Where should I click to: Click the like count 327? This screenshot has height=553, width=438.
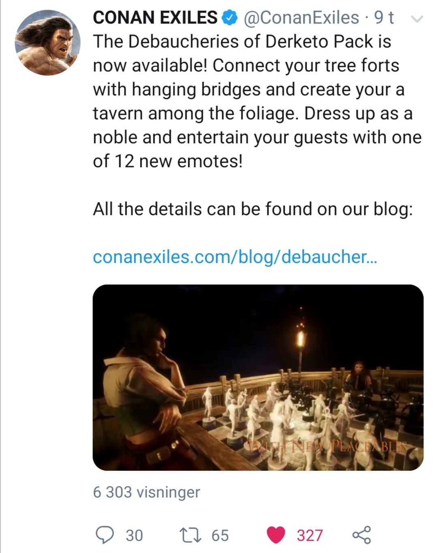click(x=310, y=535)
